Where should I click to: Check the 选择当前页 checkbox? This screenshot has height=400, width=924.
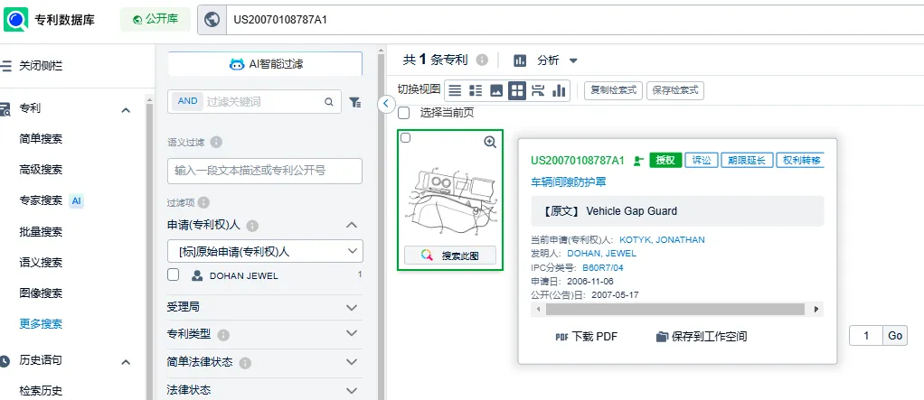point(403,112)
